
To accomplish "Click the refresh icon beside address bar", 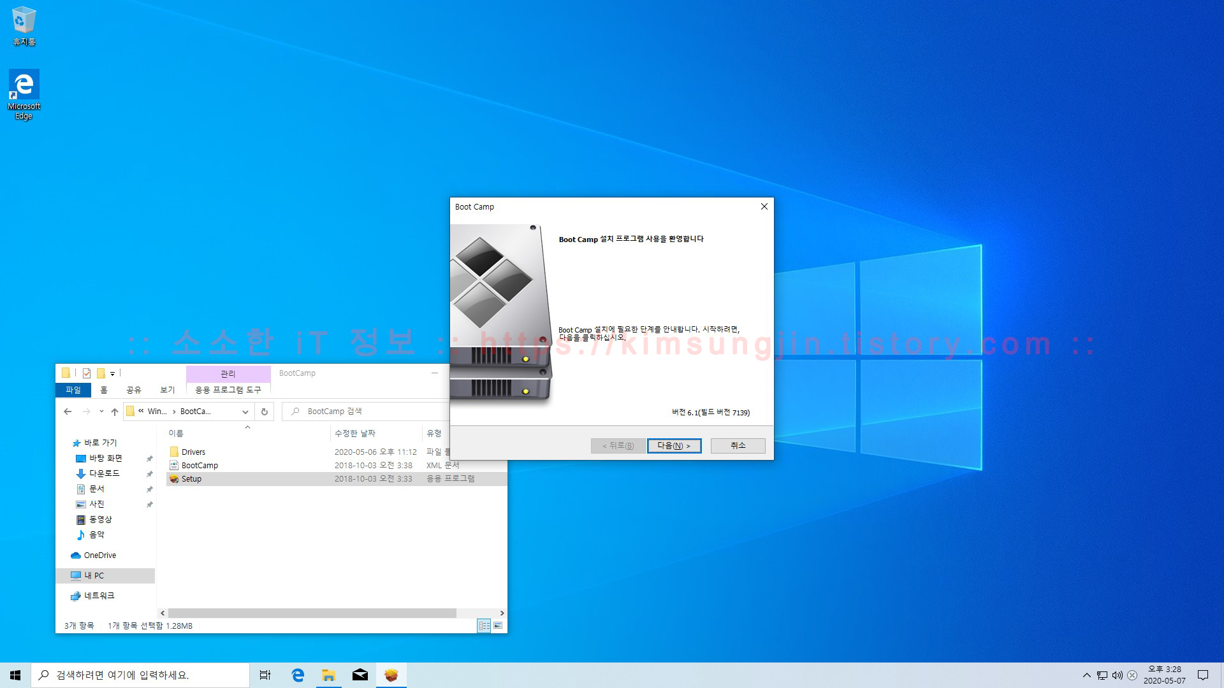I will [265, 412].
